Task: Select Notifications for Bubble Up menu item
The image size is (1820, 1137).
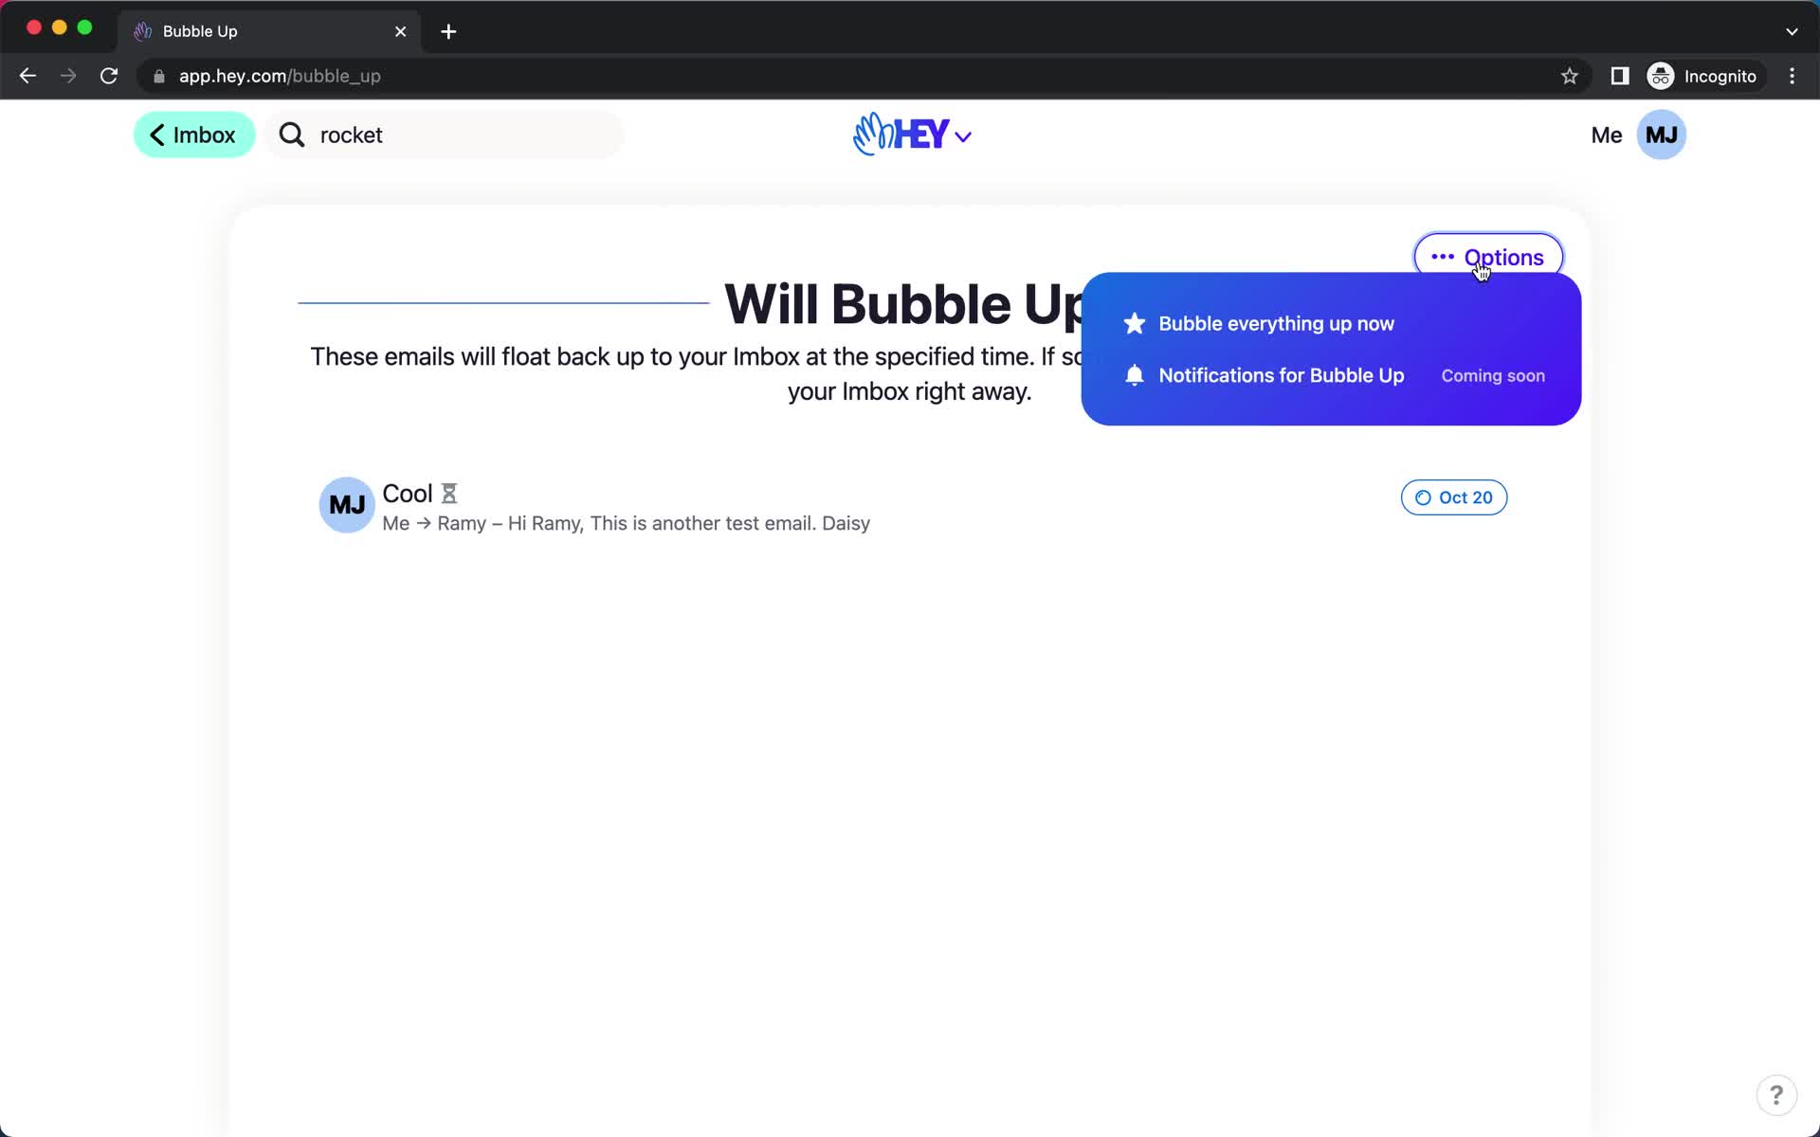Action: click(x=1282, y=374)
